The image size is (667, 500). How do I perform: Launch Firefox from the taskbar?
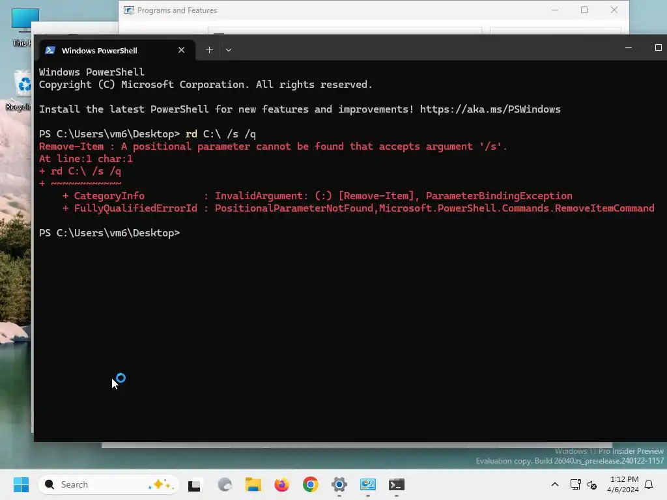(x=281, y=484)
